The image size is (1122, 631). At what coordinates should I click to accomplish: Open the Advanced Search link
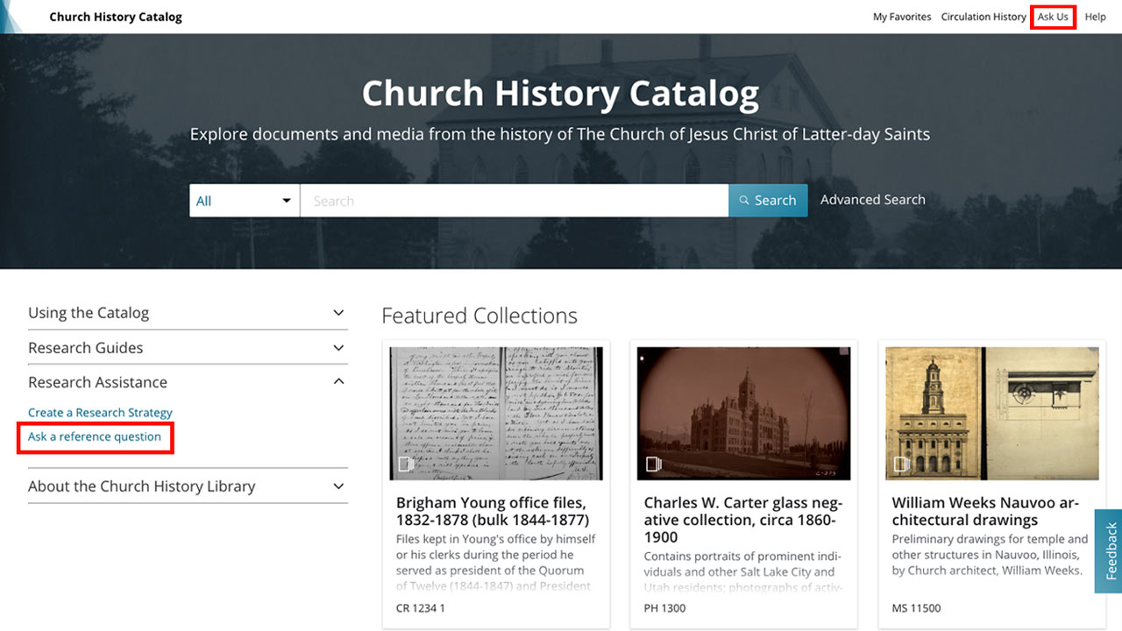point(872,200)
